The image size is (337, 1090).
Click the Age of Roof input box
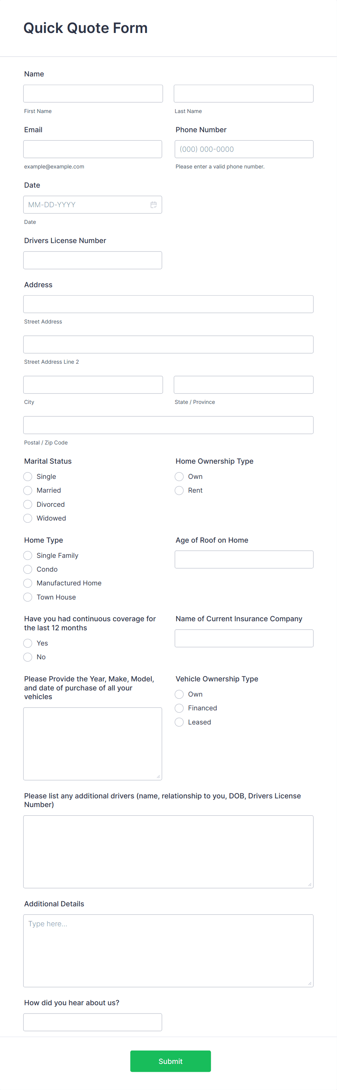(x=244, y=559)
